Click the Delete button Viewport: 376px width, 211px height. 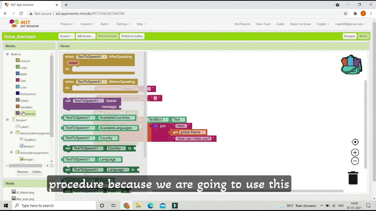[x=37, y=172]
